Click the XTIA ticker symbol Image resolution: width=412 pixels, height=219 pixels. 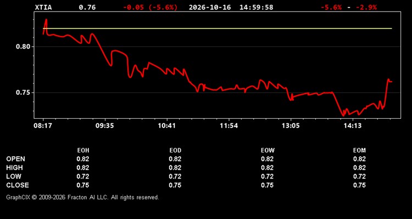coord(43,7)
